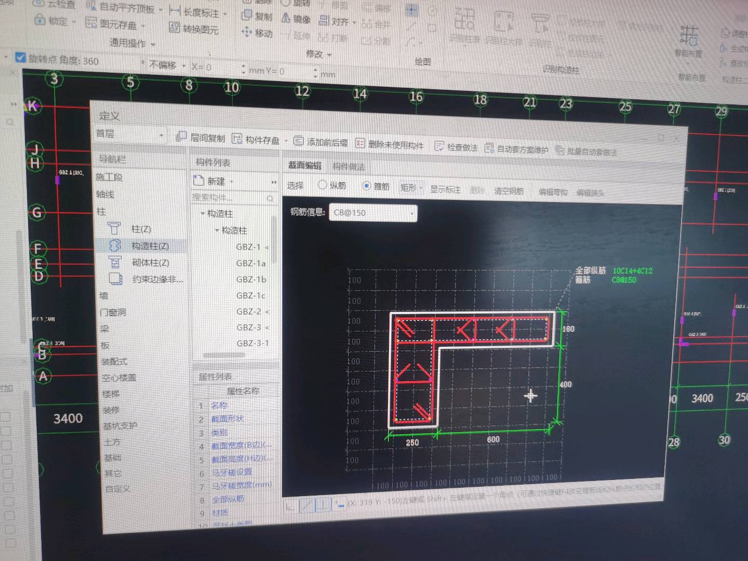Click the diagonal line snap icon at the editor bottom
The image size is (748, 561).
pos(308,504)
